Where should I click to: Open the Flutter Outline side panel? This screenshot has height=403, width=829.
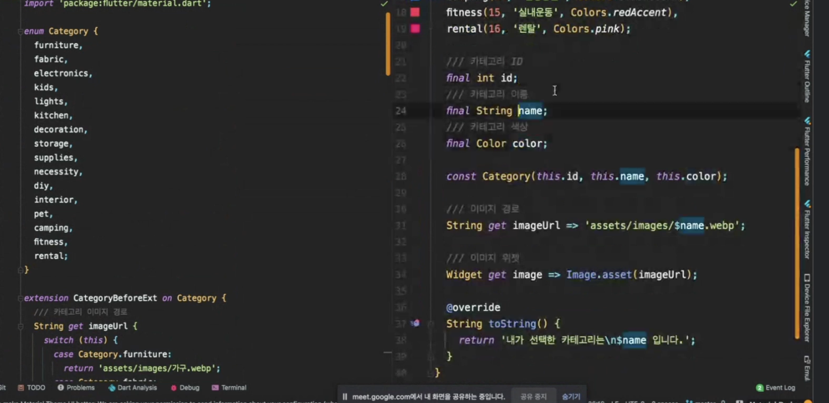point(807,76)
